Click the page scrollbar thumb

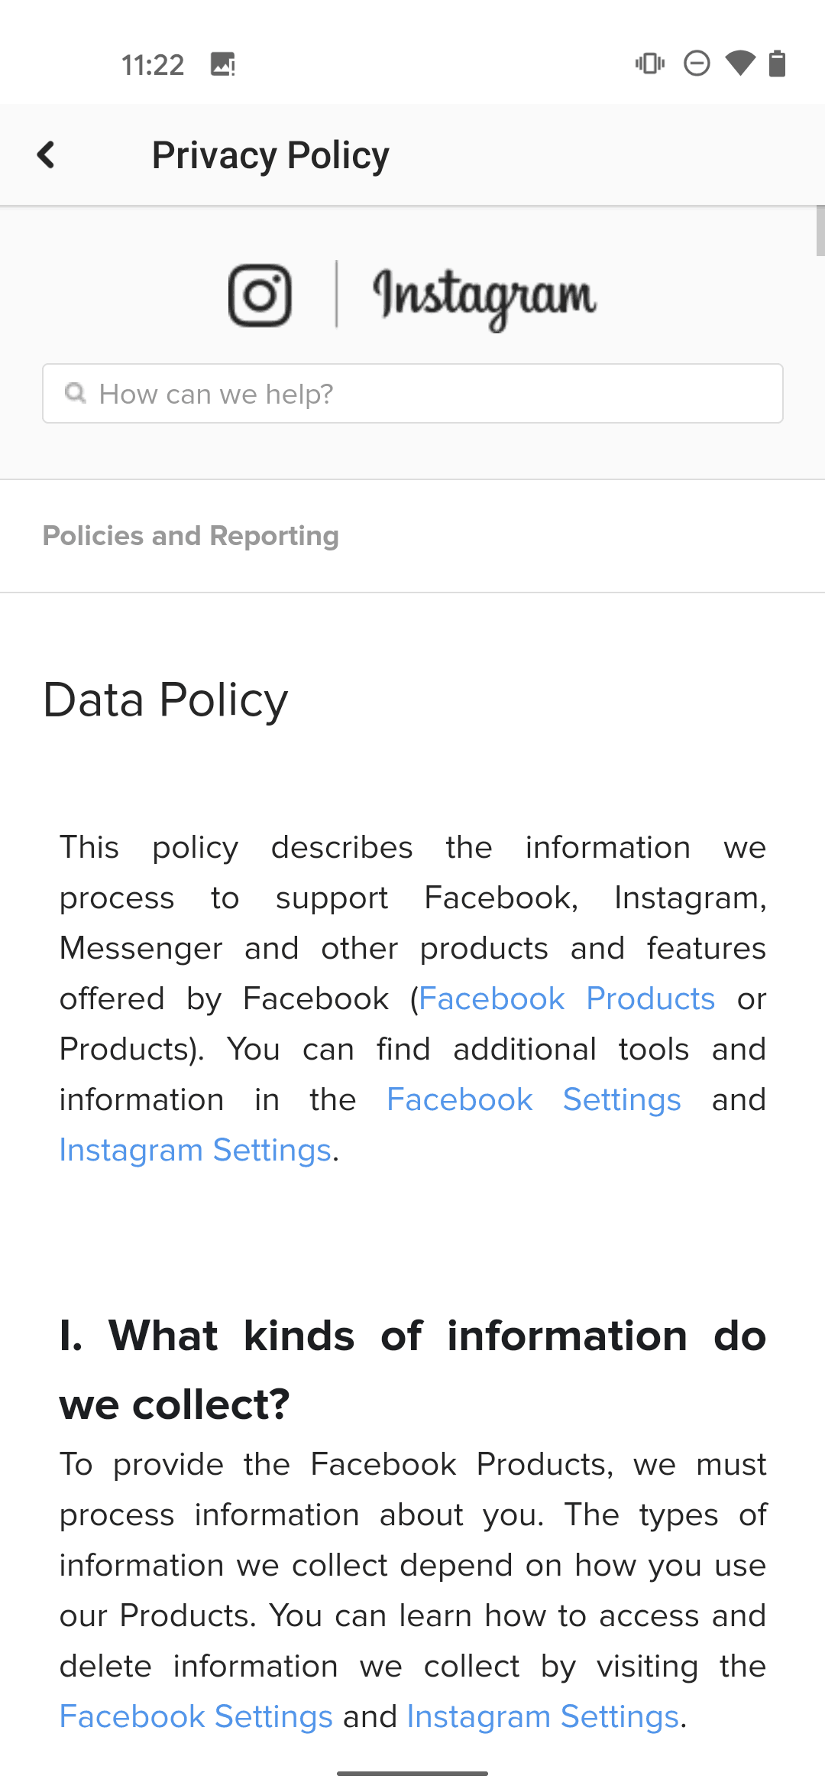(x=820, y=230)
